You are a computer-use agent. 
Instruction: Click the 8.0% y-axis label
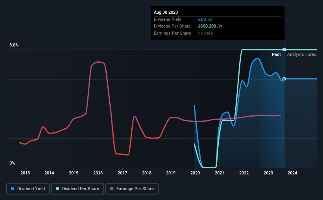pyautogui.click(x=14, y=45)
